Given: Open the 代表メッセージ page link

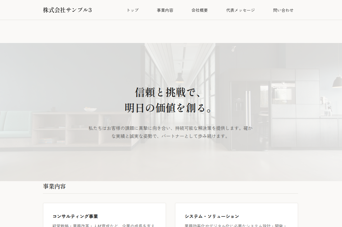Looking at the screenshot, I should click(x=240, y=10).
